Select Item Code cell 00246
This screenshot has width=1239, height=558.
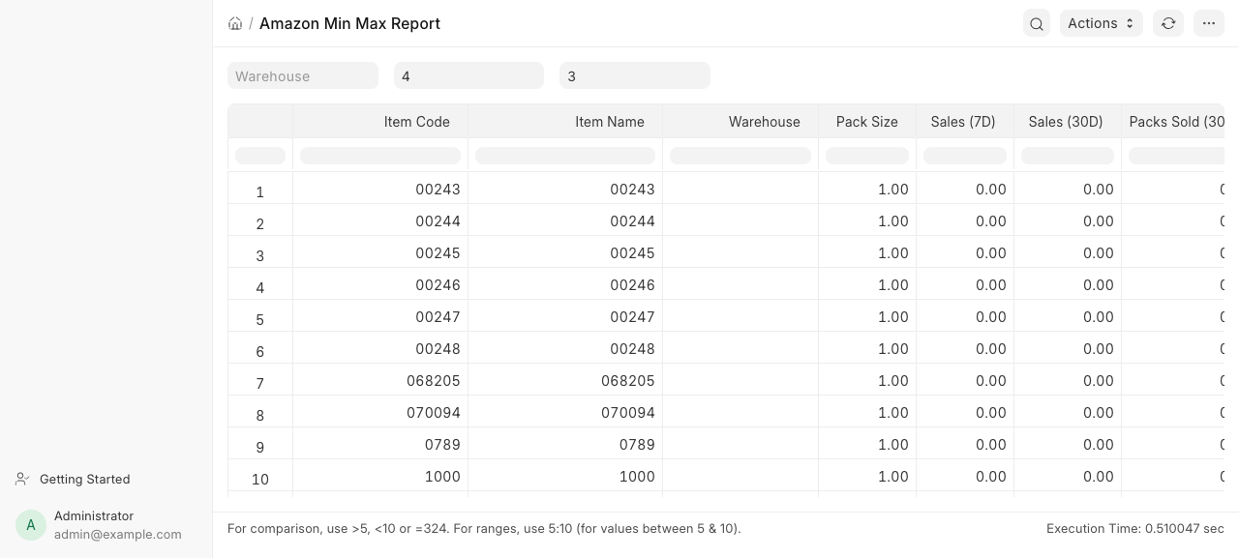point(380,284)
